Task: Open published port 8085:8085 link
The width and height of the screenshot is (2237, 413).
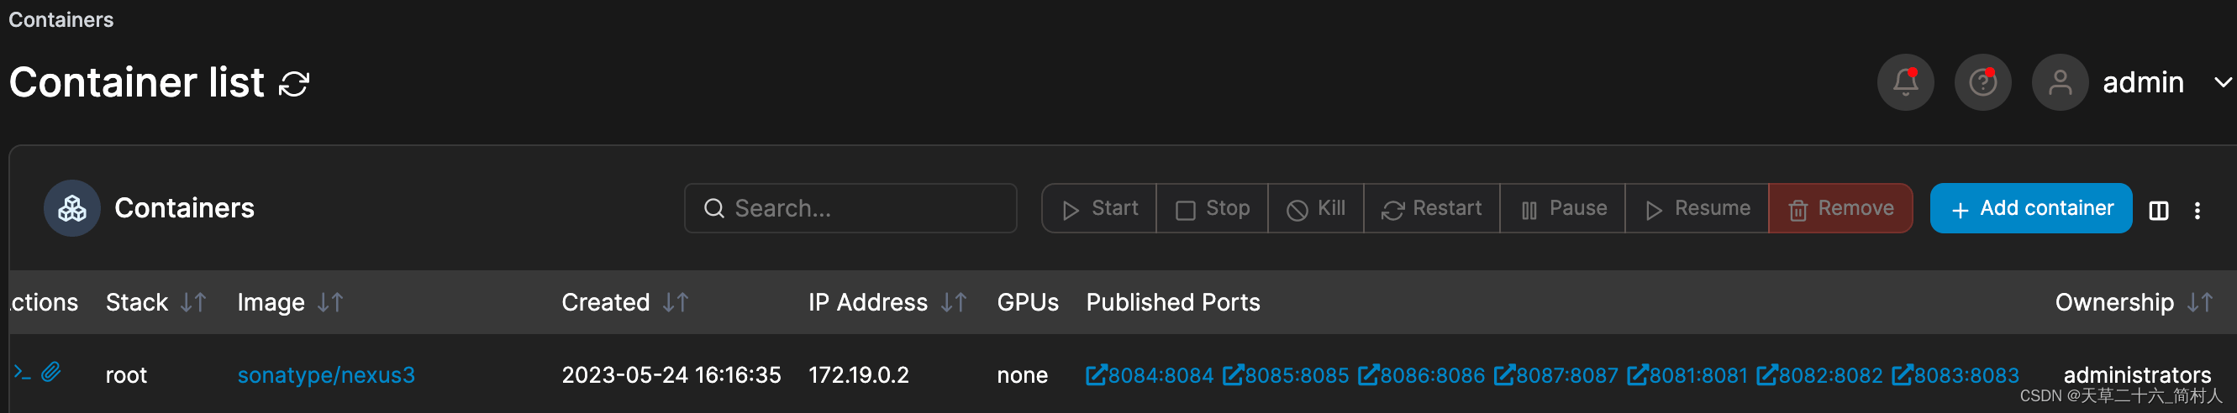Action: pyautogui.click(x=1286, y=375)
